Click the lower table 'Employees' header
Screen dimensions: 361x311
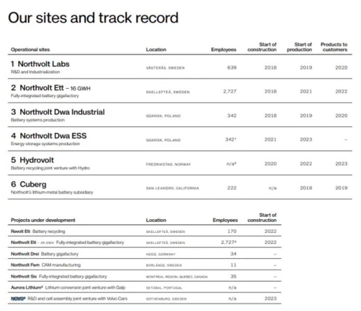coord(225,220)
